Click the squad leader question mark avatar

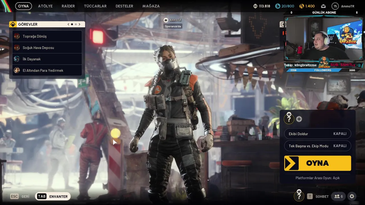(289, 118)
